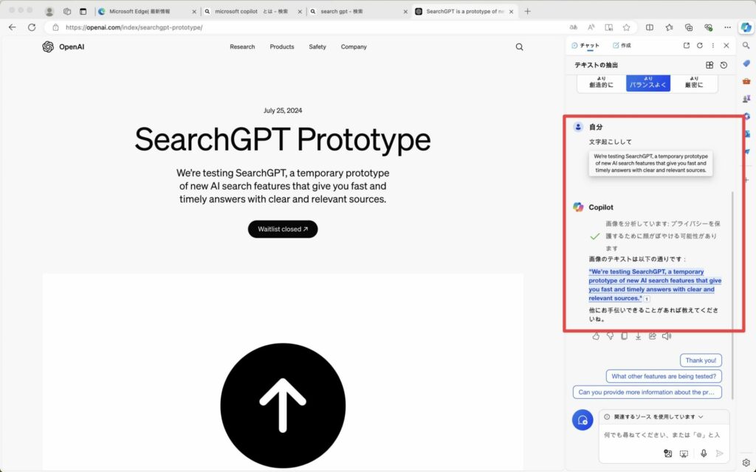Open the Copilot pane three-dot options menu

712,46
